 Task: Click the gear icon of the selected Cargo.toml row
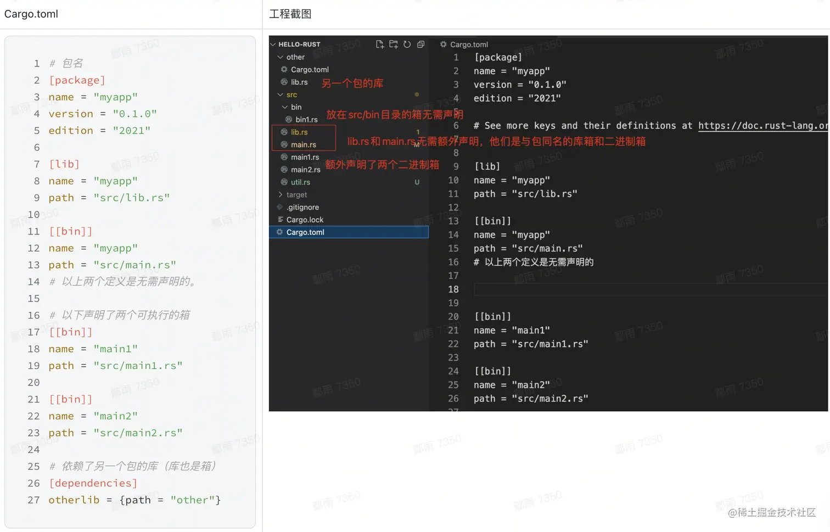280,232
